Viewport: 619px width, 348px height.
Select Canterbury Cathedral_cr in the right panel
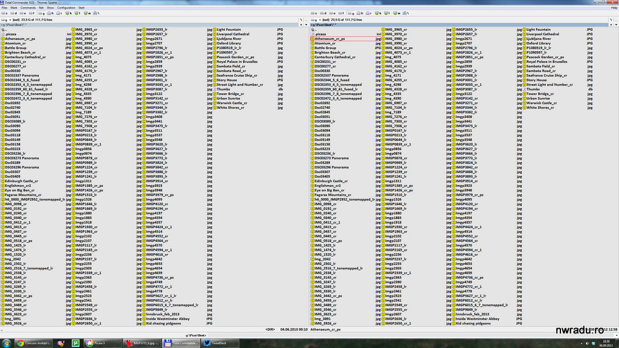(335, 57)
